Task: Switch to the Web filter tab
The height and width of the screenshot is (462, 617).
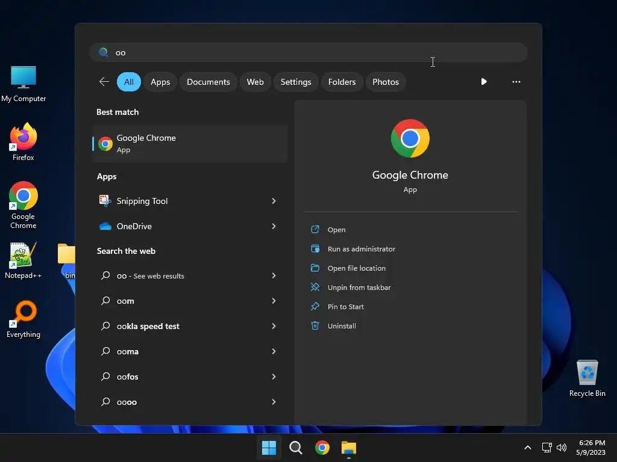Action: [x=255, y=82]
